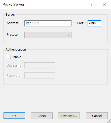Focus the Address field showing 127.0.0.1
The image size is (111, 123).
pos(48,23)
